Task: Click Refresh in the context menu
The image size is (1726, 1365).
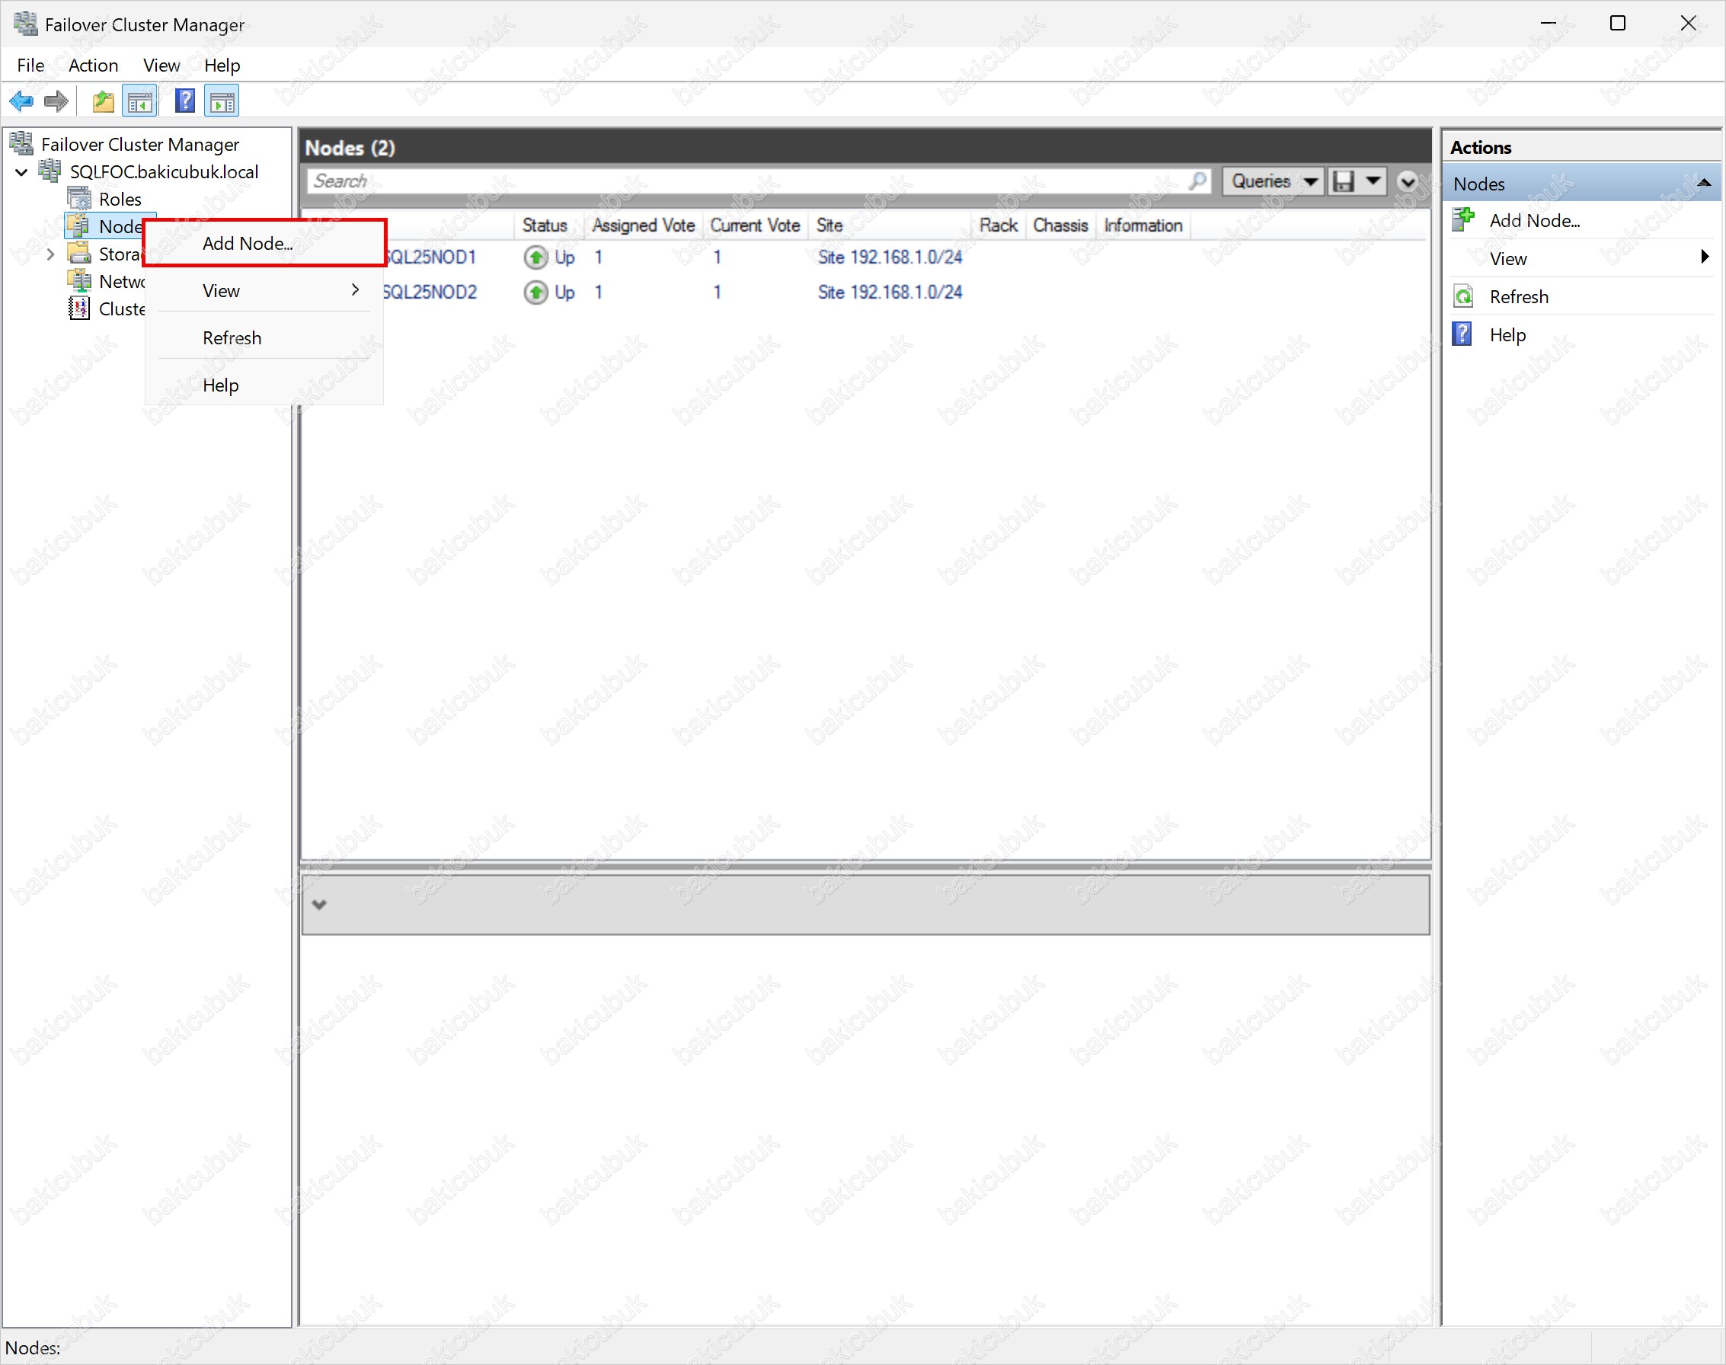Action: pyautogui.click(x=232, y=338)
